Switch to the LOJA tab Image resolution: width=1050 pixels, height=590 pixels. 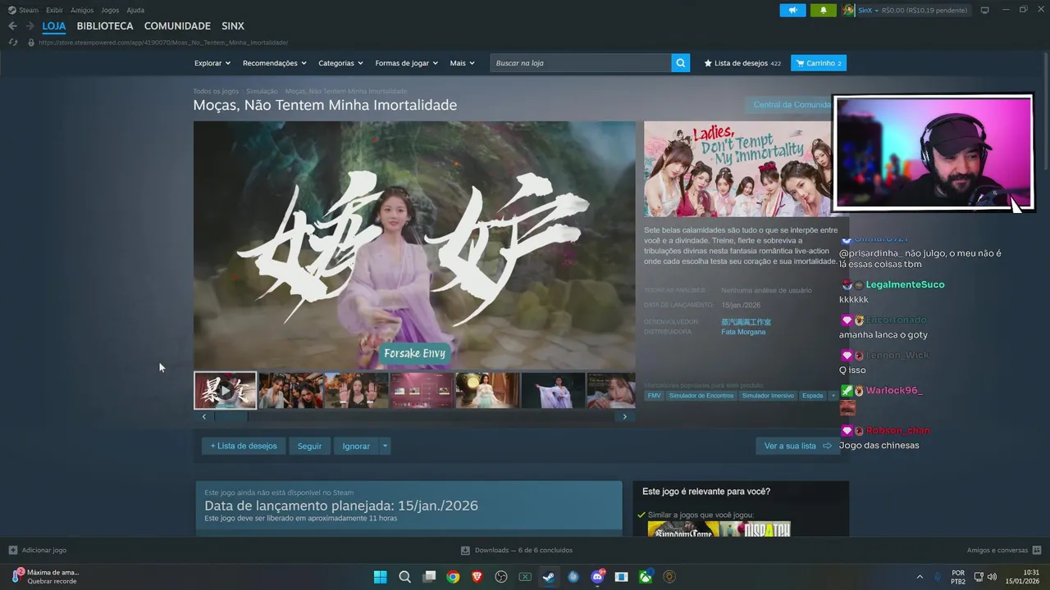tap(54, 26)
